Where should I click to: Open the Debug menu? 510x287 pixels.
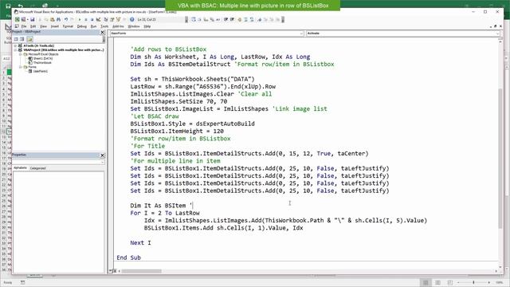[x=81, y=26]
